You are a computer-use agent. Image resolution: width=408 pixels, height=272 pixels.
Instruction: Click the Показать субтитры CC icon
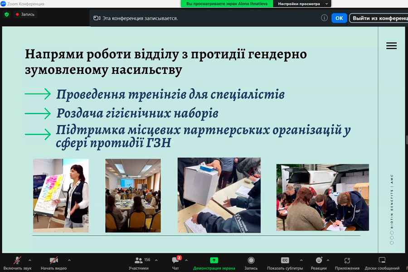[285, 260]
